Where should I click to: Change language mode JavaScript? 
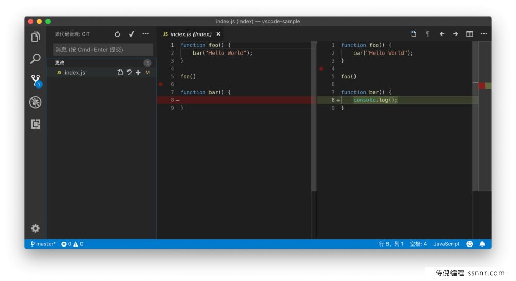click(x=446, y=244)
